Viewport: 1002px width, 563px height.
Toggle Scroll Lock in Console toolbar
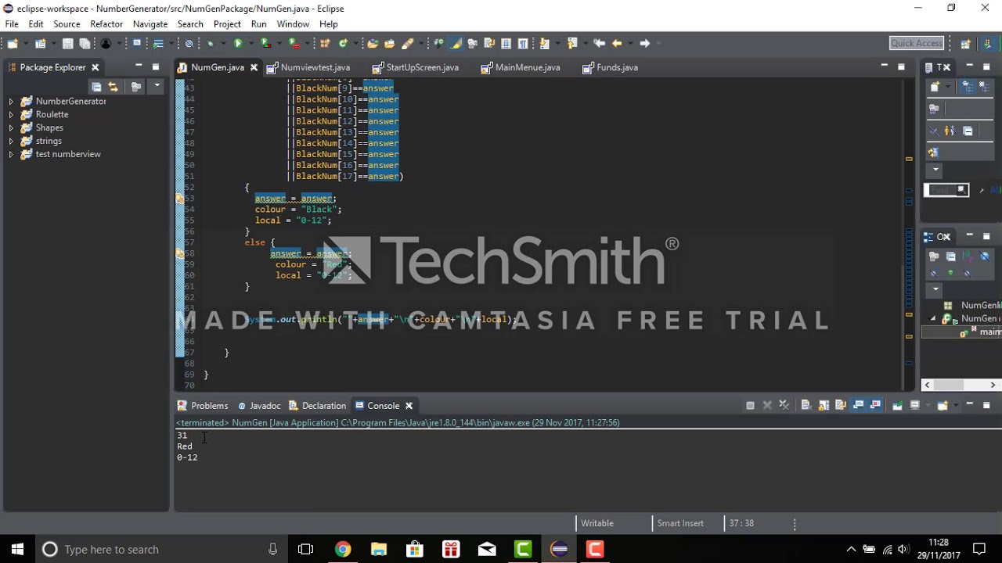point(824,405)
